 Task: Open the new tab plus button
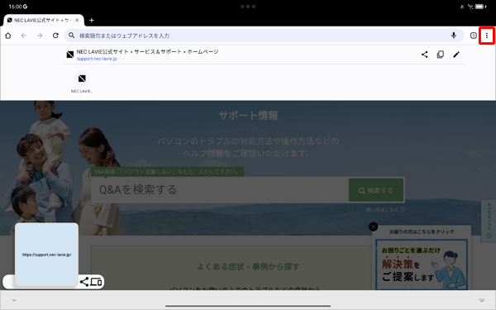pyautogui.click(x=92, y=20)
